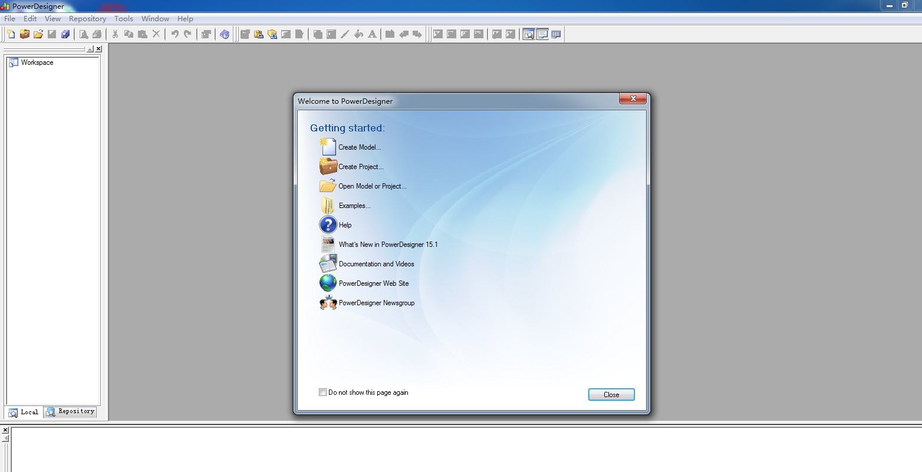The height and width of the screenshot is (472, 922).
Task: Click the Delete X toolbar icon
Action: pyautogui.click(x=156, y=34)
